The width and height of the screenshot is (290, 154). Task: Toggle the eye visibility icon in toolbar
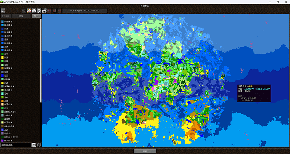point(24,10)
